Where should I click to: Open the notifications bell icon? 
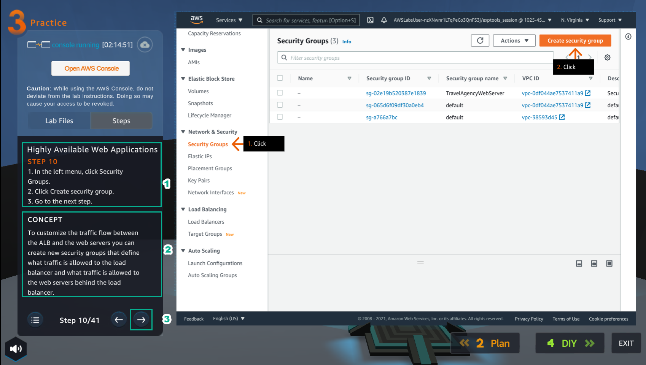click(384, 20)
